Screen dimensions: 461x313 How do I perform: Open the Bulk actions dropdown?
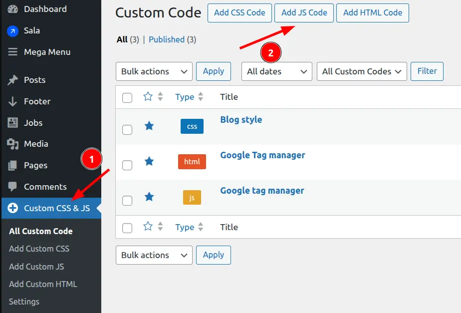pyautogui.click(x=154, y=71)
